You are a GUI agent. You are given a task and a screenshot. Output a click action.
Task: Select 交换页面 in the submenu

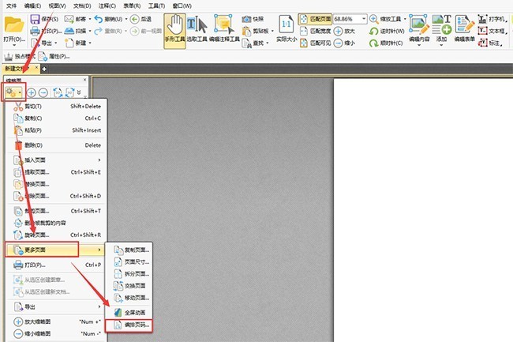[129, 286]
